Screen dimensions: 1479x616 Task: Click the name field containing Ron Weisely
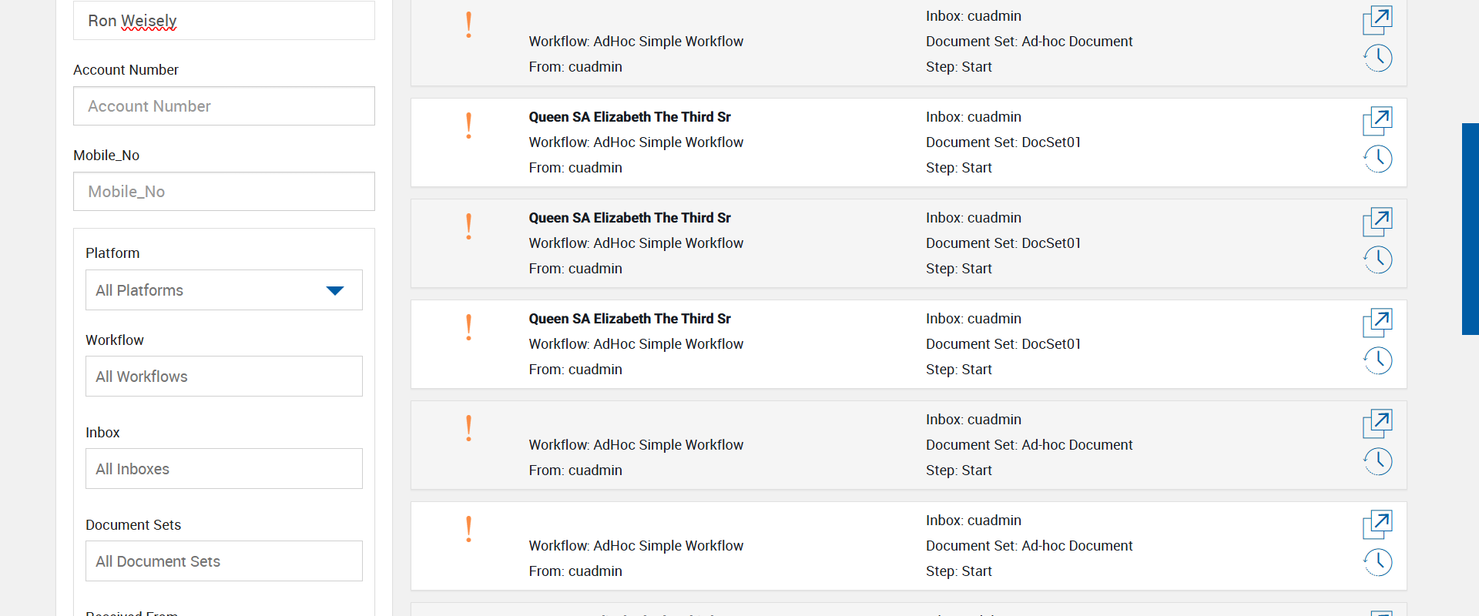point(223,21)
